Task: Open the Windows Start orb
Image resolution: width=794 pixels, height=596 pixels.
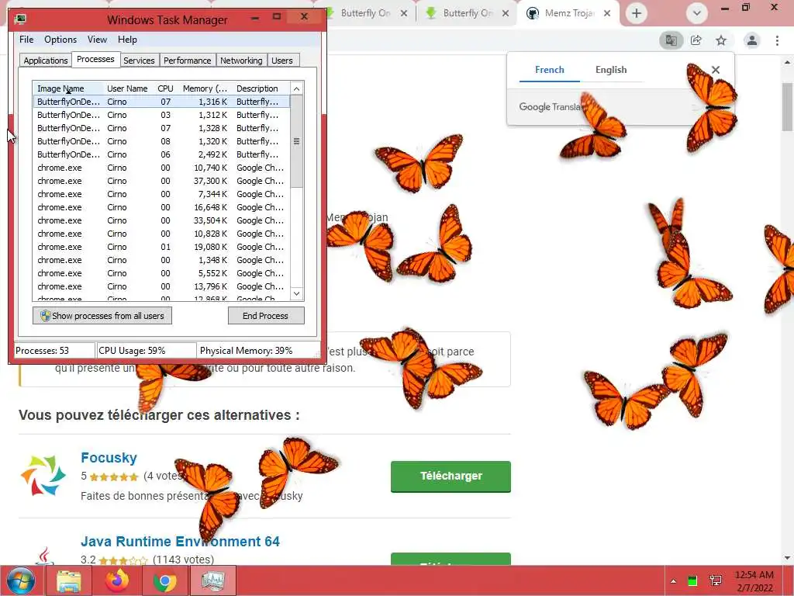Action: tap(21, 580)
